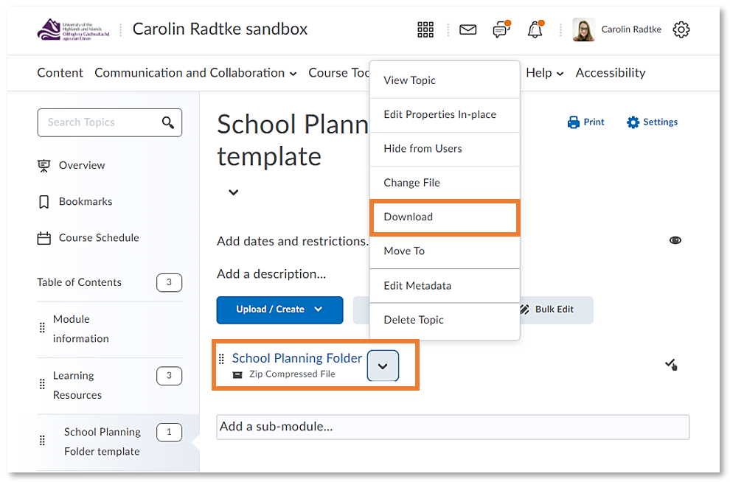Open the email messages icon
The image size is (730, 482).
pyautogui.click(x=467, y=29)
